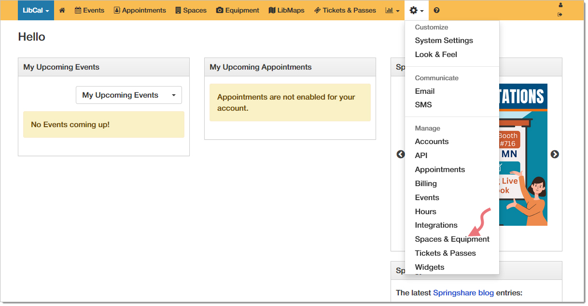Open the help question mark icon
588x306 pixels.
(436, 10)
